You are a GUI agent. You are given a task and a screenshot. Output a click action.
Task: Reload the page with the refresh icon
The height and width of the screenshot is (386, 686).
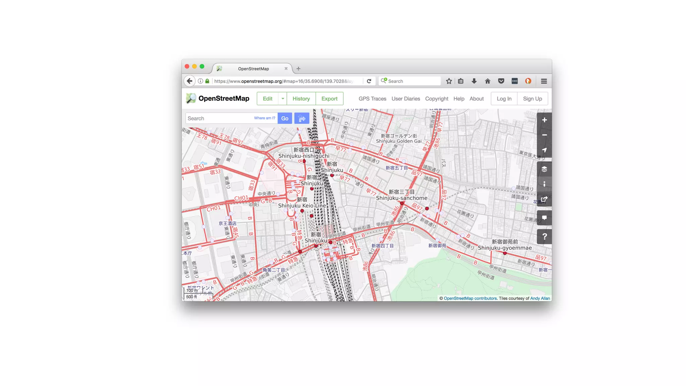point(369,81)
